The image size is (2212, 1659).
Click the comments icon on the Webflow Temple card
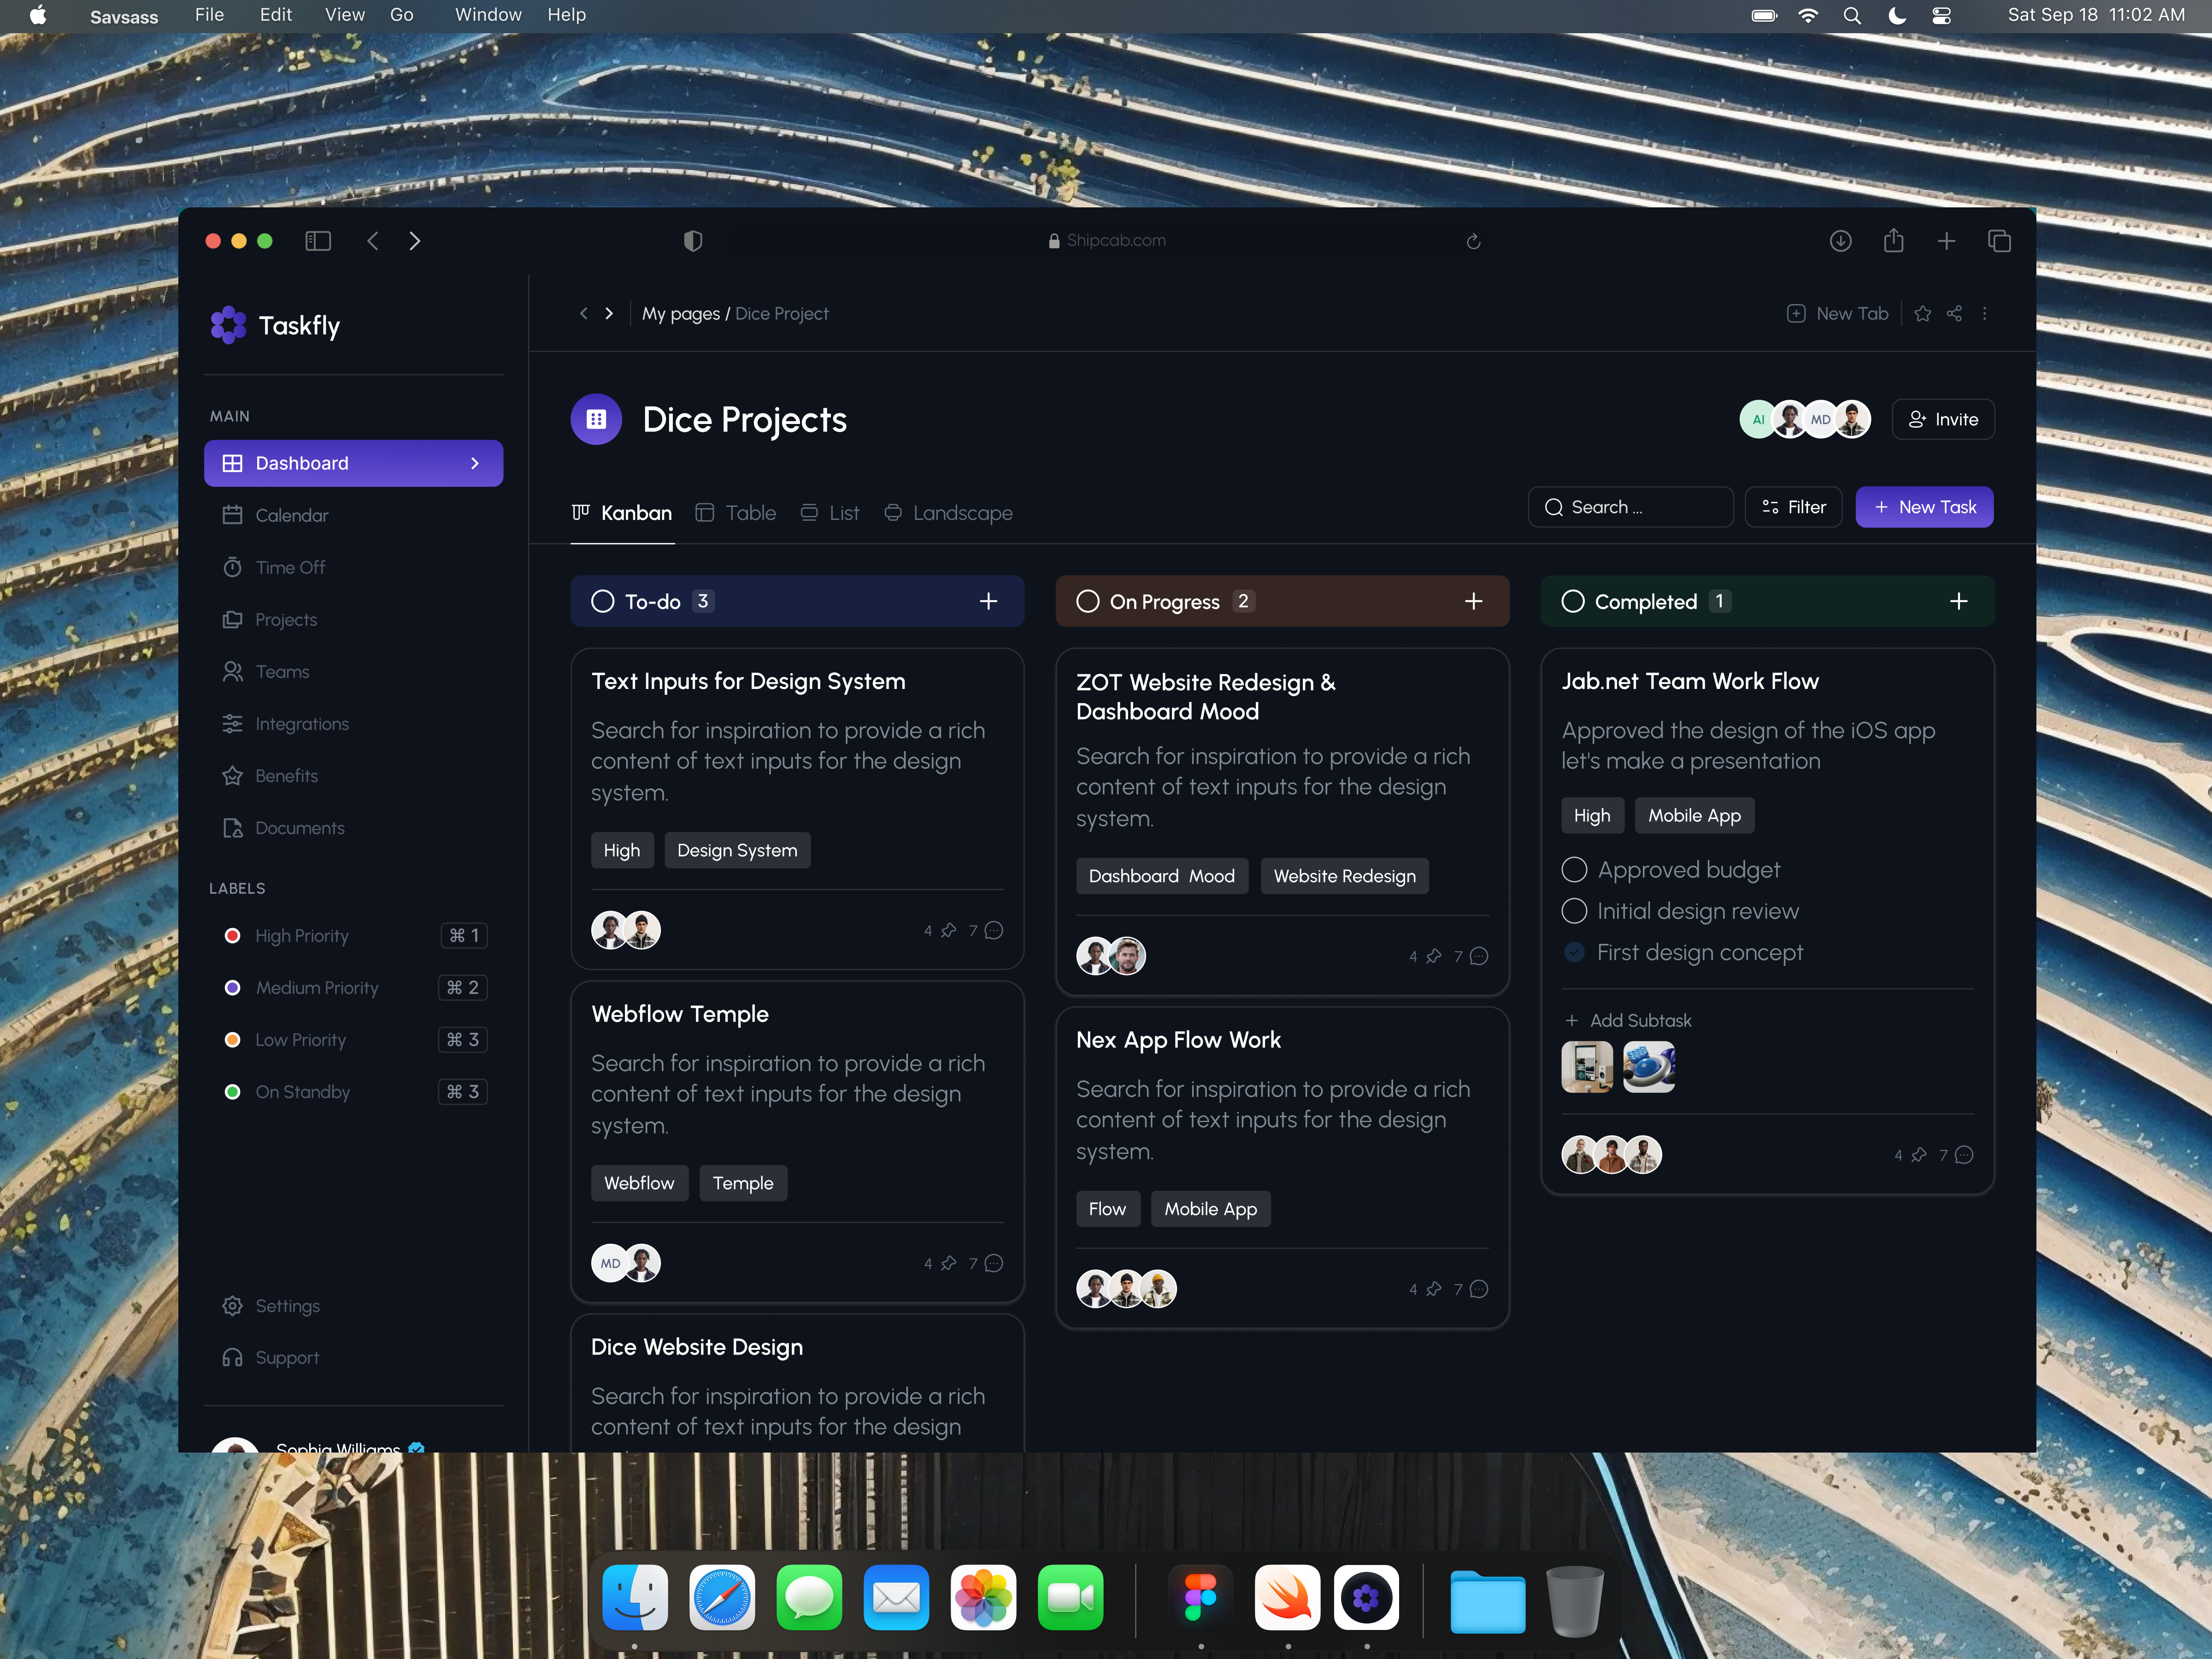pyautogui.click(x=993, y=1263)
